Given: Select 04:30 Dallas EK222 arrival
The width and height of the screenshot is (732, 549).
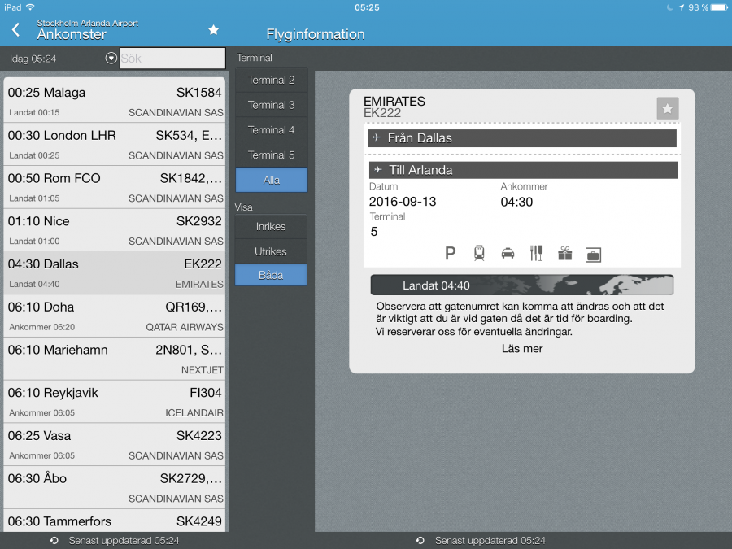Looking at the screenshot, I should 115,273.
